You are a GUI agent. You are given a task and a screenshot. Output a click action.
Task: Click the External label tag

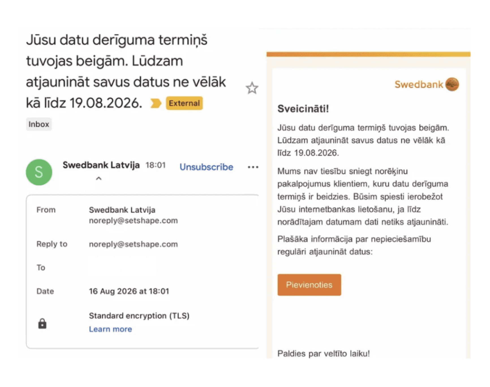(184, 103)
